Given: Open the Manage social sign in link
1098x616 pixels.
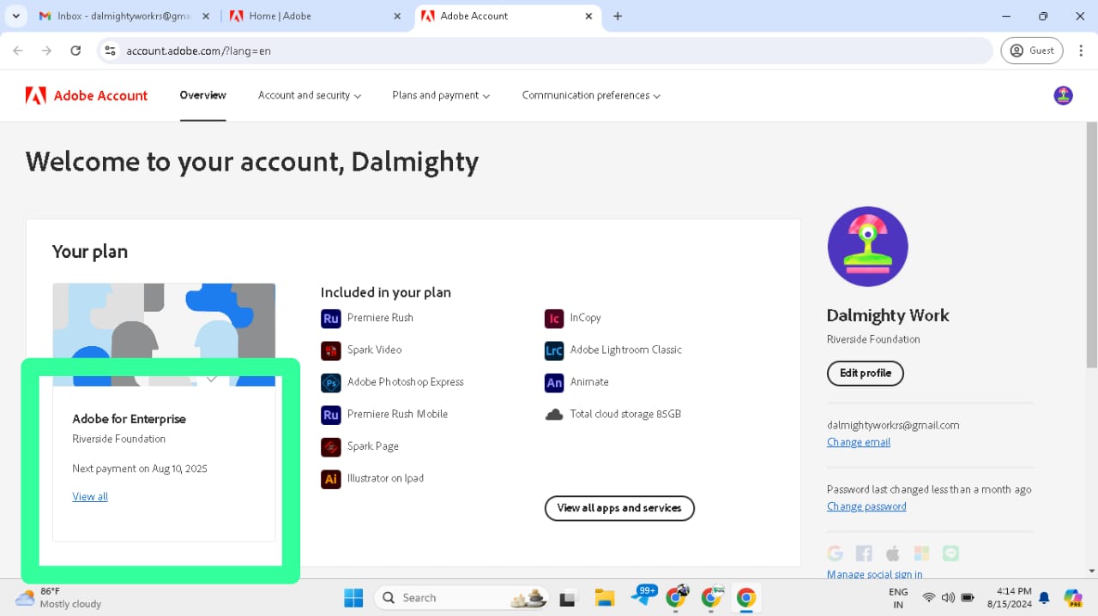Looking at the screenshot, I should coord(875,574).
